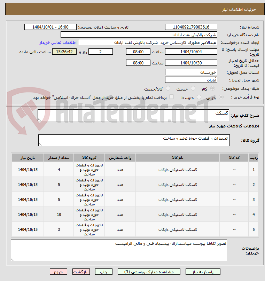Click the گروه کالا column header
This screenshot has width=265, height=281.
coord(89,158)
